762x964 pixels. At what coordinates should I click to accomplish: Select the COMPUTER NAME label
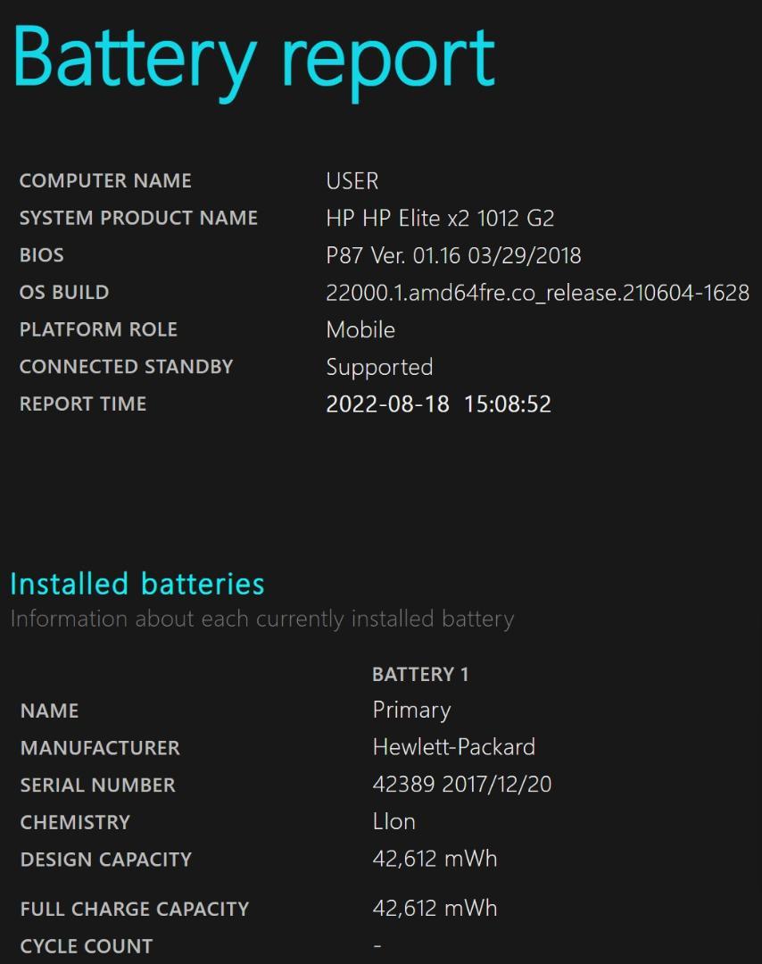105,180
